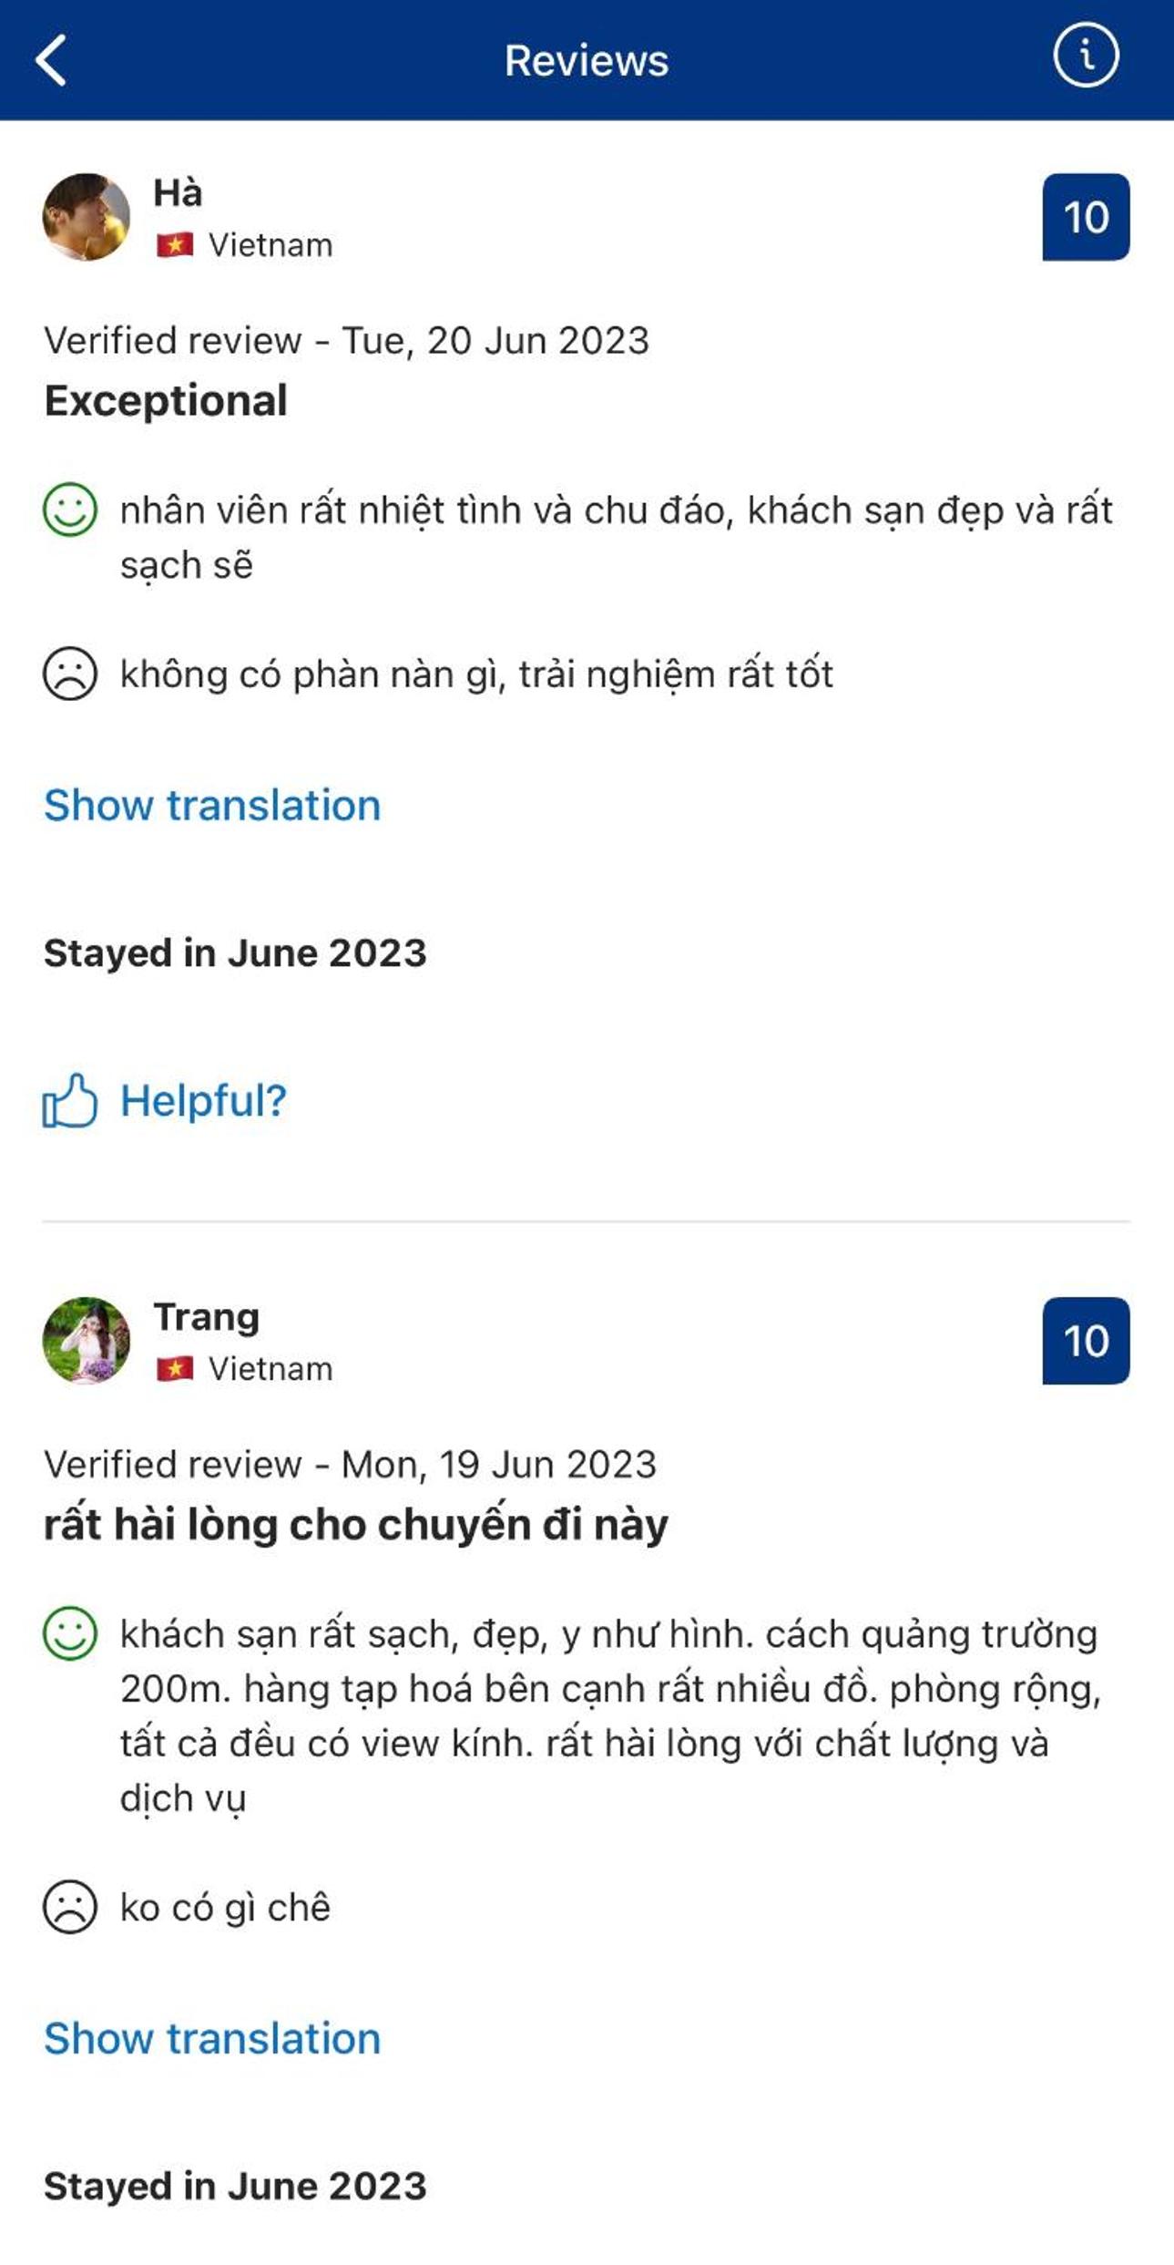The width and height of the screenshot is (1174, 2265).
Task: Open Hà's profile avatar
Action: 87,217
